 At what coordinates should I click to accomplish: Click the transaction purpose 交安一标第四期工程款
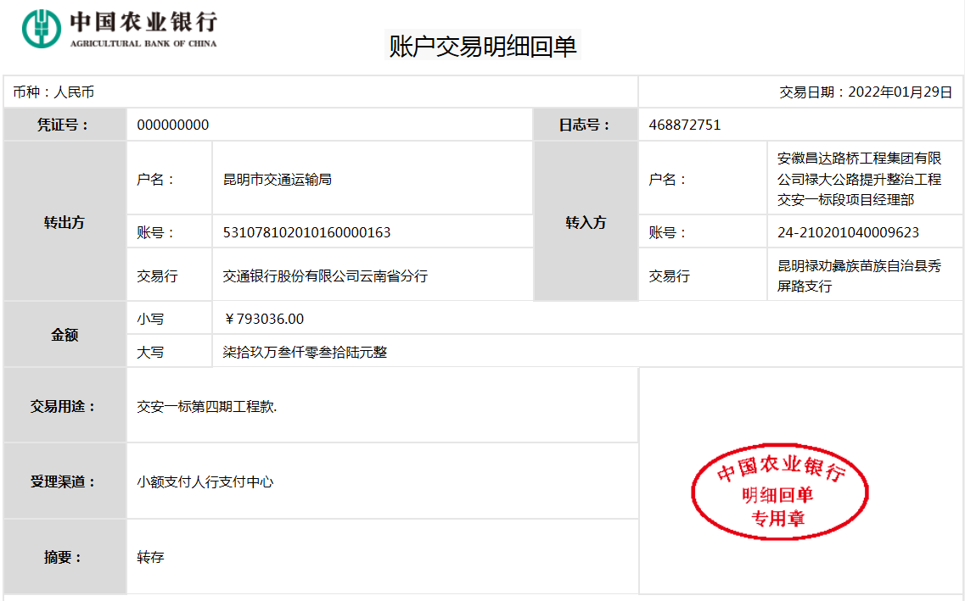207,407
